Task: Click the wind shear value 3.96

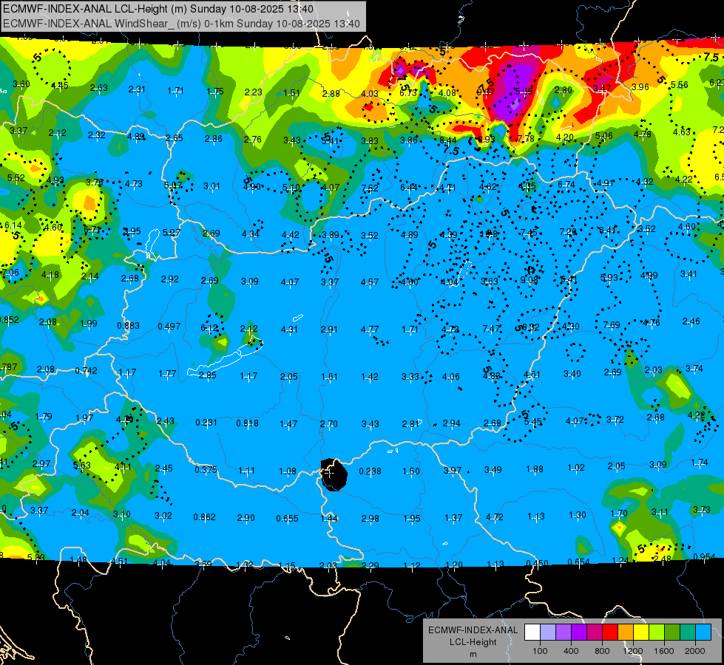Action: (640, 86)
